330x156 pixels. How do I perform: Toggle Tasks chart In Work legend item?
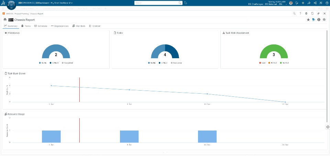tap(163, 63)
